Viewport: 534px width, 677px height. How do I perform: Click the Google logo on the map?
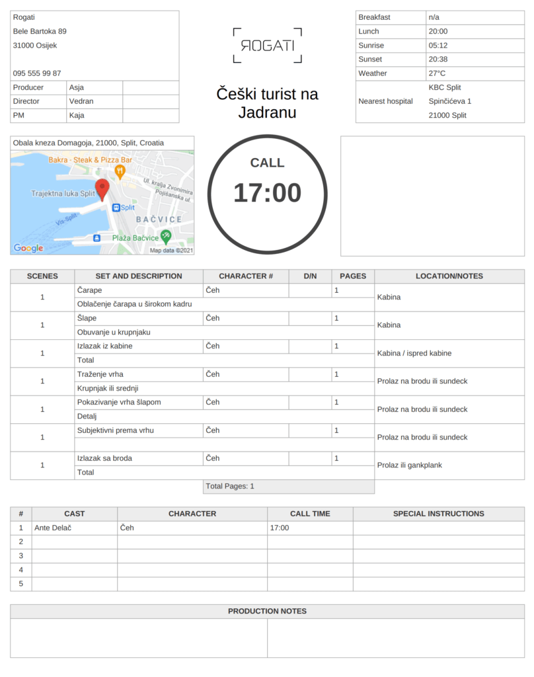point(28,249)
